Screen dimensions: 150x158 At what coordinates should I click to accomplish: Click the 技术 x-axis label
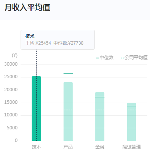tap(37, 147)
